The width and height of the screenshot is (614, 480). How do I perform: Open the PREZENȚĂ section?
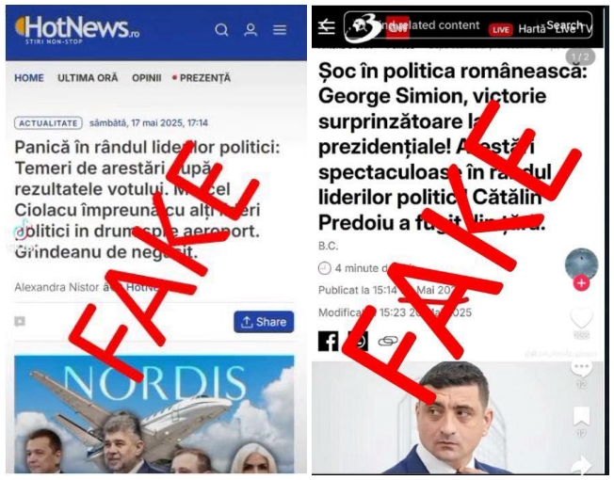[x=202, y=78]
